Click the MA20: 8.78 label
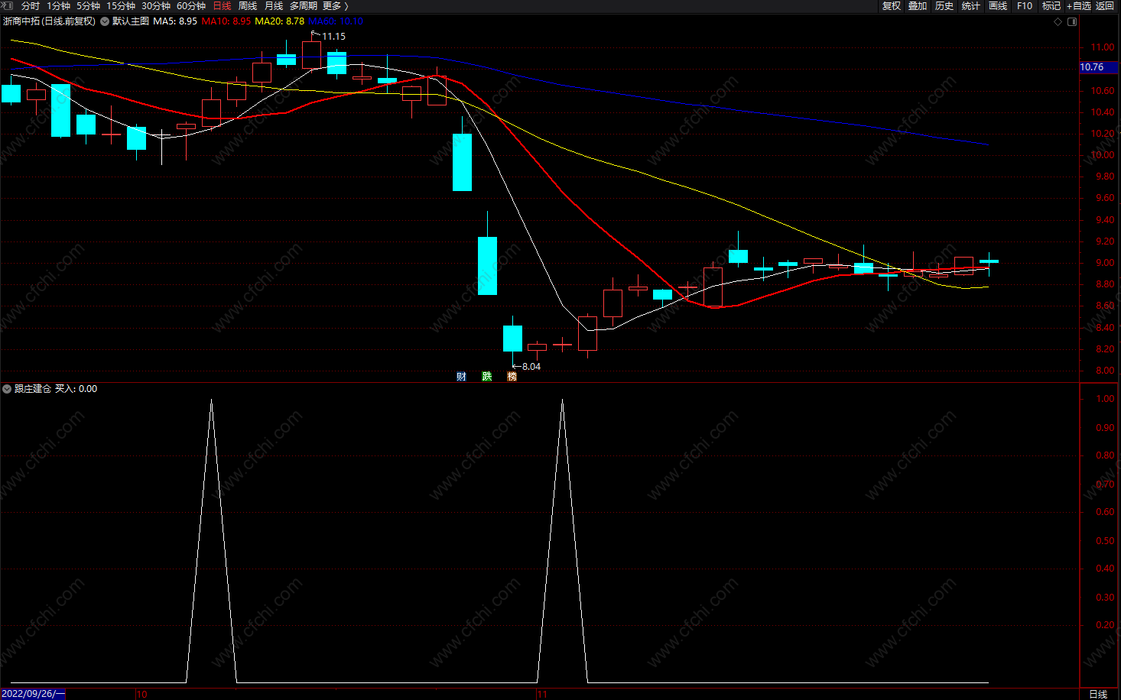The width and height of the screenshot is (1121, 700). [x=279, y=21]
